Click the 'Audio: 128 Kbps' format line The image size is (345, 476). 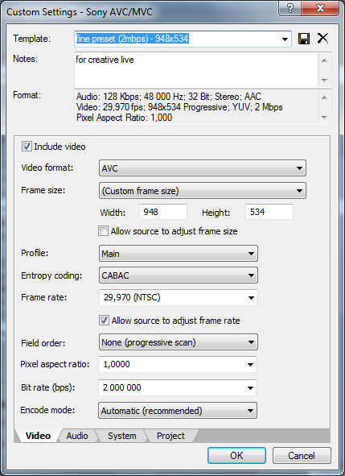tap(169, 97)
